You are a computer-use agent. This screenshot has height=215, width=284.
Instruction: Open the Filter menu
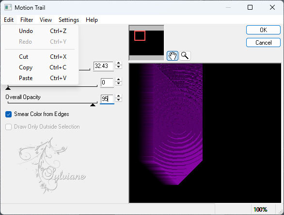(27, 20)
